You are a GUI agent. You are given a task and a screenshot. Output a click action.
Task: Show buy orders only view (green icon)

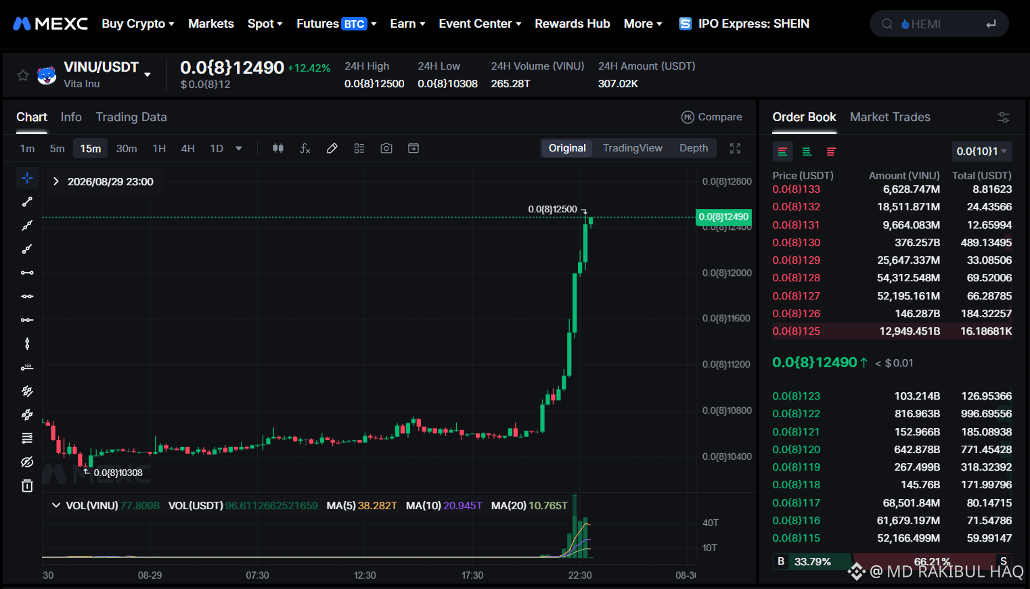(x=807, y=151)
